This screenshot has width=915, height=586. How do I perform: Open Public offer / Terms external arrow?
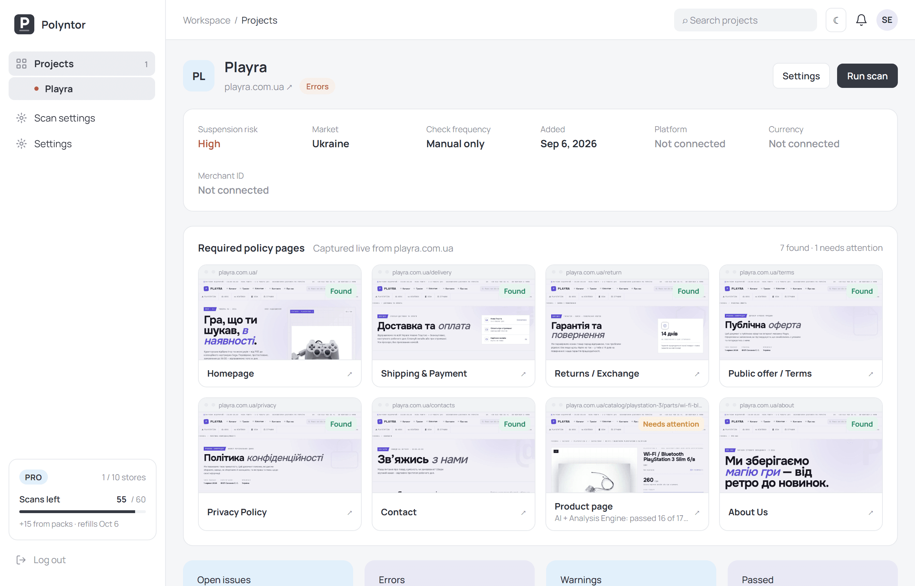coord(871,374)
